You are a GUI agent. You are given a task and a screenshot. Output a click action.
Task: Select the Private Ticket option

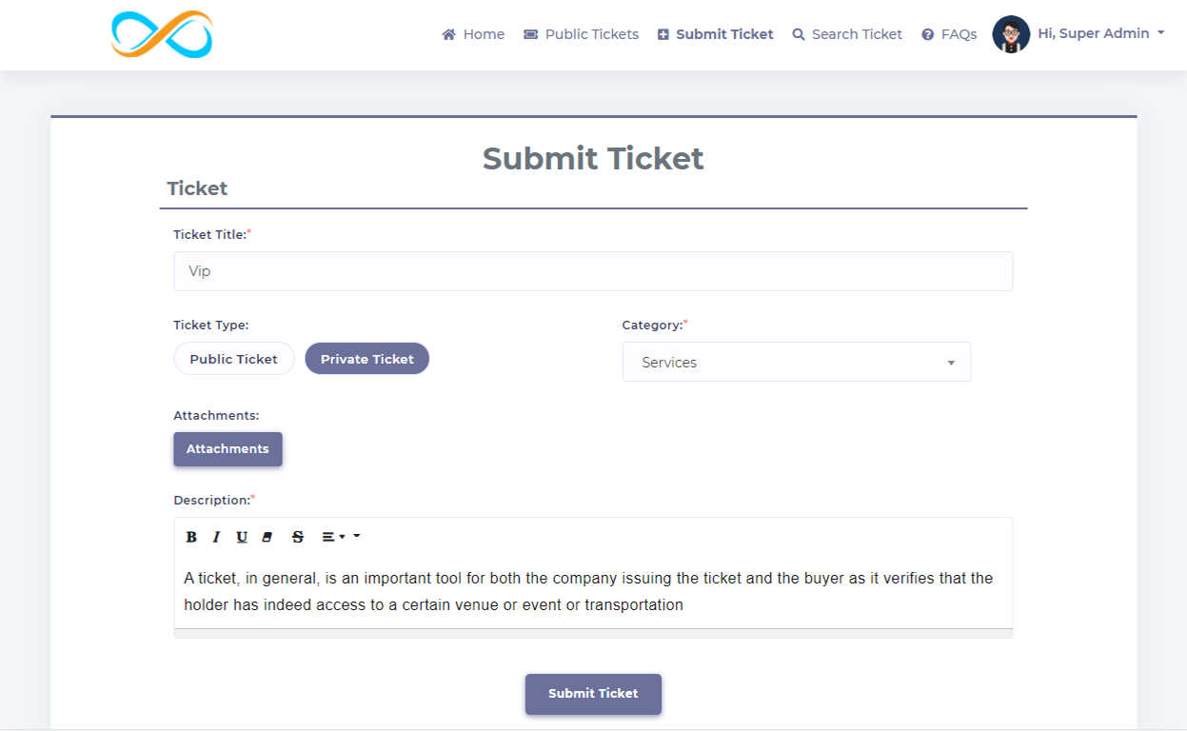366,358
